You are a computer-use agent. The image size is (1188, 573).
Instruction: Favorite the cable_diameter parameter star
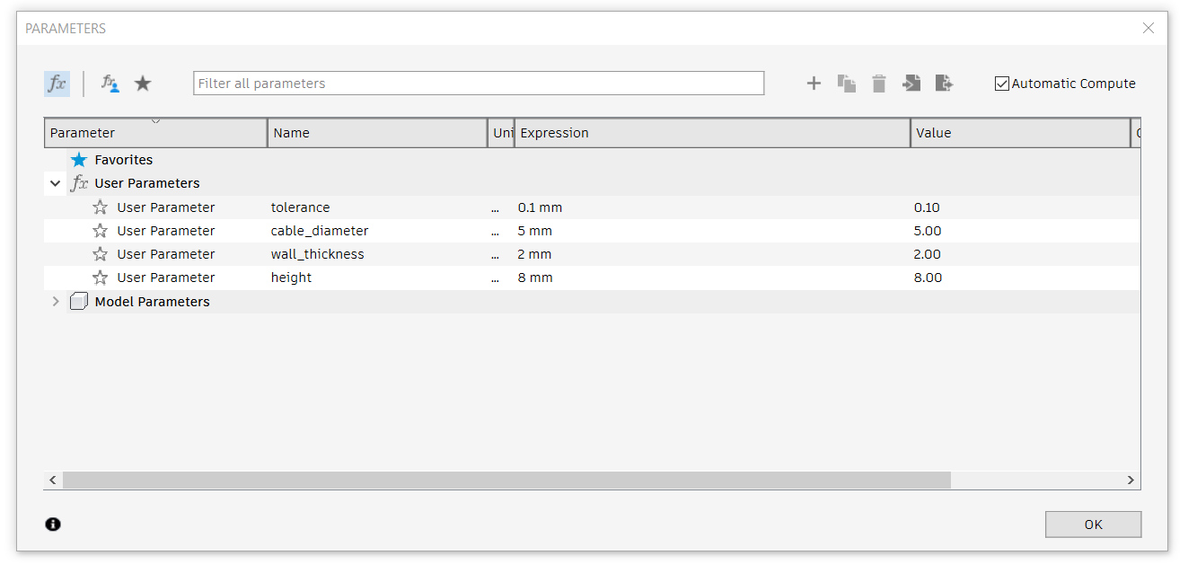pyautogui.click(x=100, y=231)
